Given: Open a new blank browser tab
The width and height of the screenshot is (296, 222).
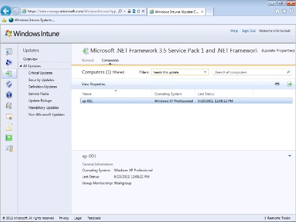Looking at the screenshot, I should 209,12.
